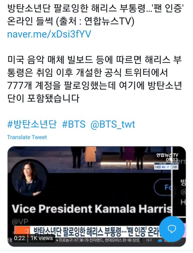This screenshot has height=253, width=193.
Task: Click the 0:22 video duration label
Action: (20, 238)
